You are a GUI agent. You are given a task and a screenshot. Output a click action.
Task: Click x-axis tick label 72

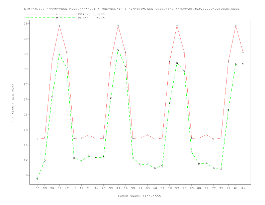tap(213, 188)
